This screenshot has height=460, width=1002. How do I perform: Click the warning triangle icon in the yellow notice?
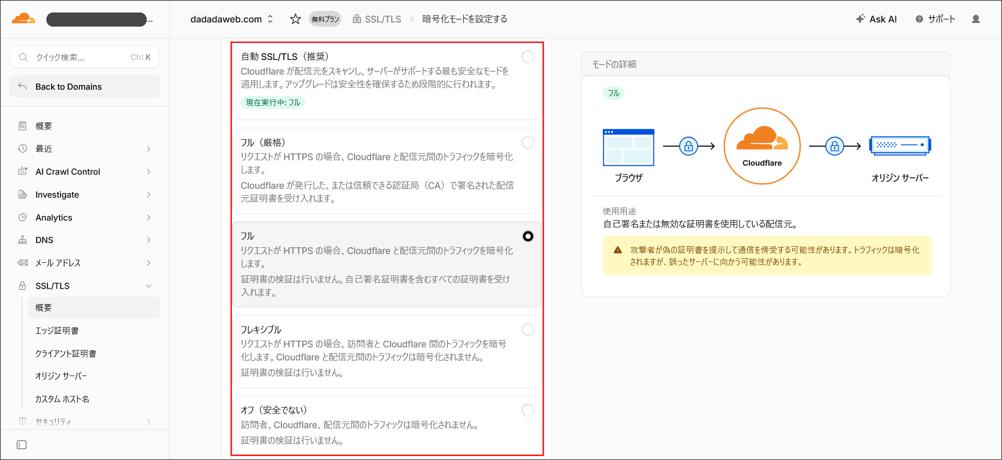618,250
